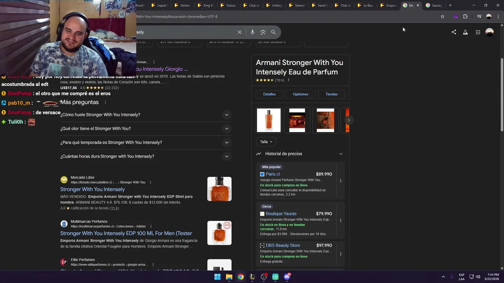Open the media control icon in toolbar

point(479,17)
